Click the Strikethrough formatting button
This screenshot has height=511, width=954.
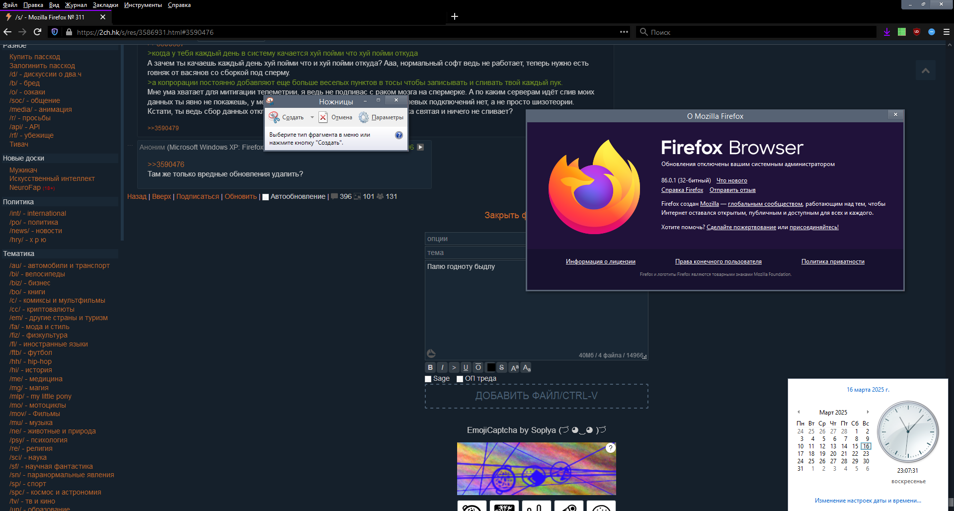501,367
